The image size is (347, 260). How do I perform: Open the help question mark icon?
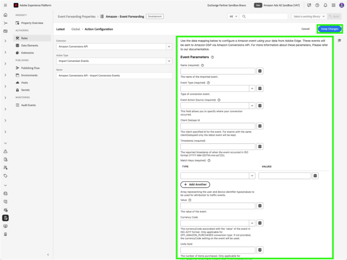point(317,5)
